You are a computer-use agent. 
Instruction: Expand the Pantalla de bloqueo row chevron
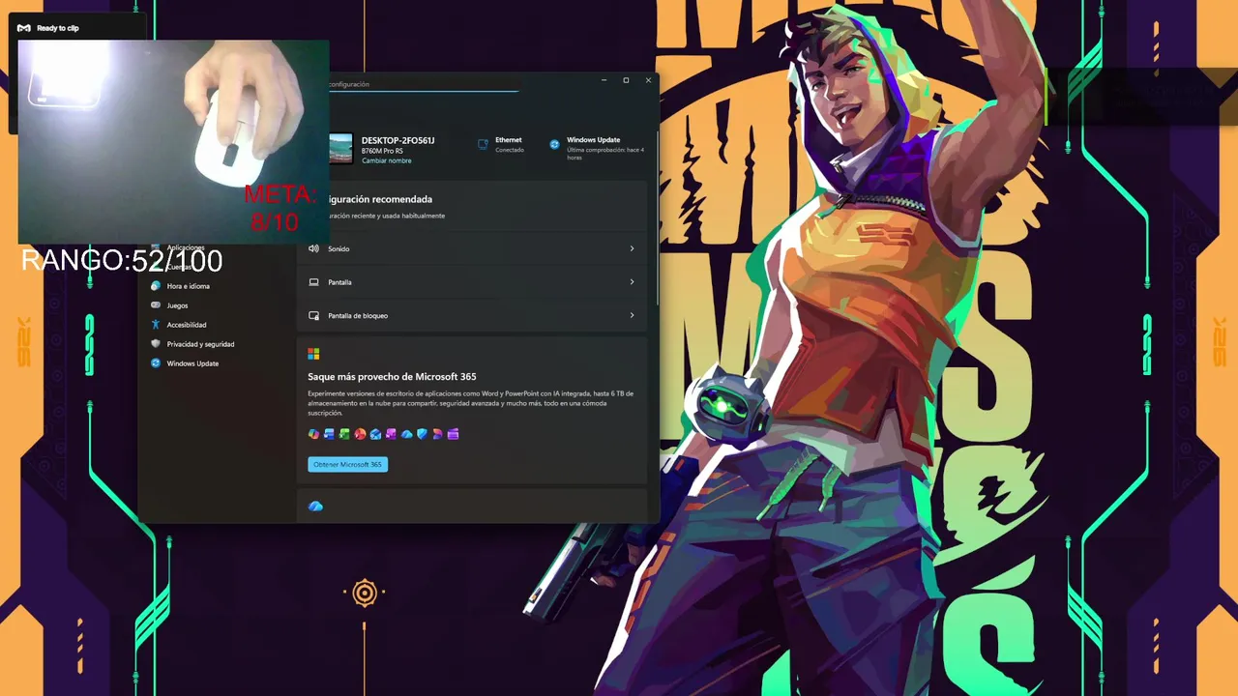632,316
